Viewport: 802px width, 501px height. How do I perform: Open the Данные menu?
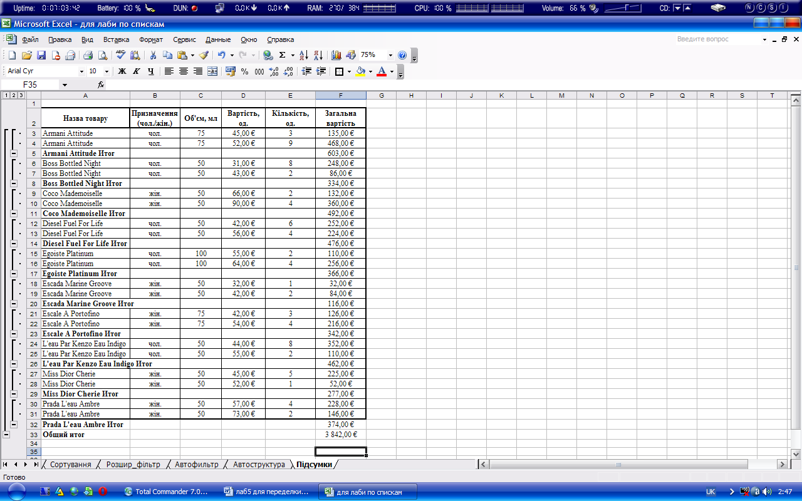218,39
